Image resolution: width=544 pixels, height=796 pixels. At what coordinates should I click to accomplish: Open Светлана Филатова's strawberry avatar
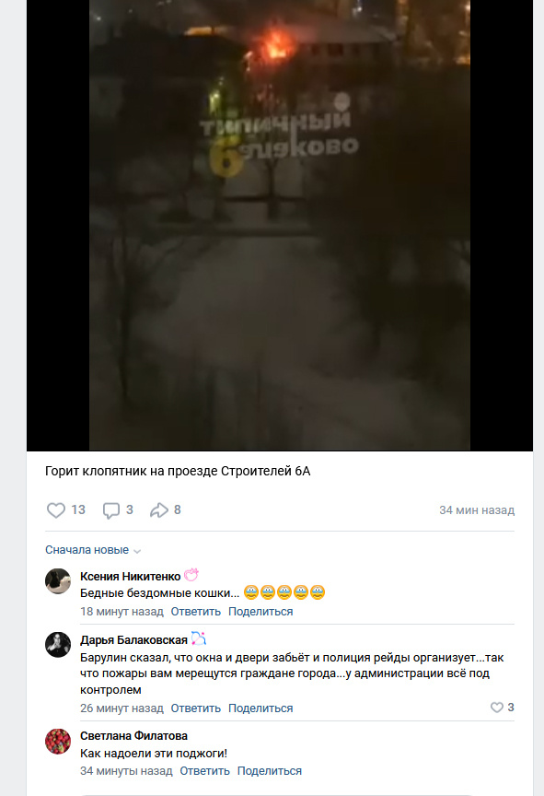58,741
